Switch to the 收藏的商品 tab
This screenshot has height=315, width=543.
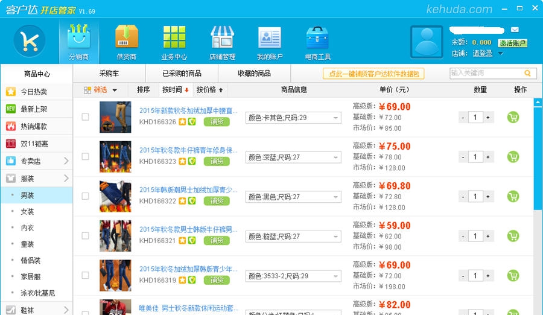pyautogui.click(x=254, y=74)
